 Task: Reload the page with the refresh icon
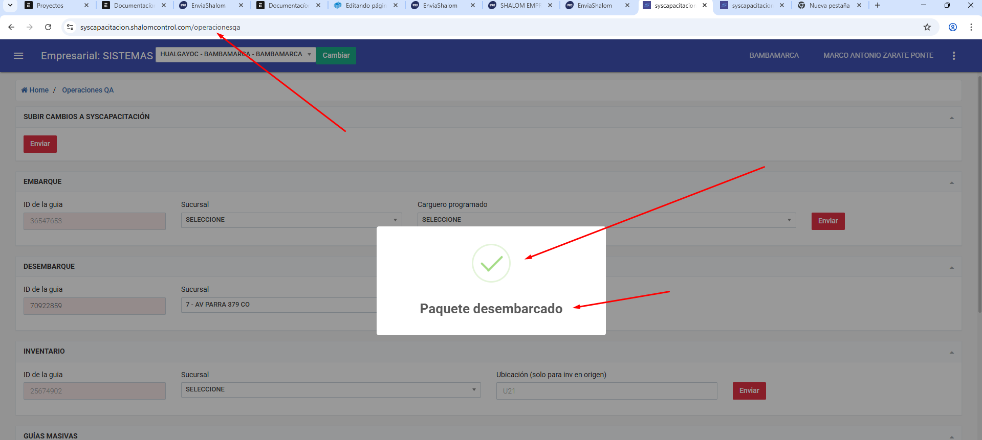[48, 27]
